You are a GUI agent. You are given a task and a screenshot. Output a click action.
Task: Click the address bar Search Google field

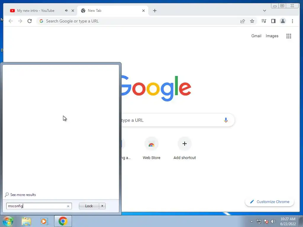(x=137, y=21)
